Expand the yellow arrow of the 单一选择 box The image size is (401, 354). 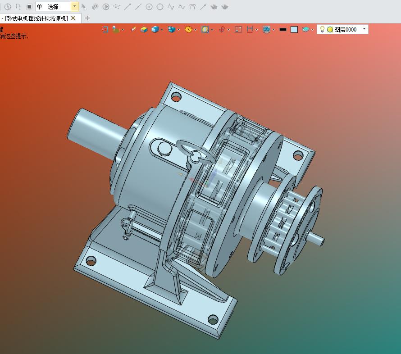coord(75,7)
